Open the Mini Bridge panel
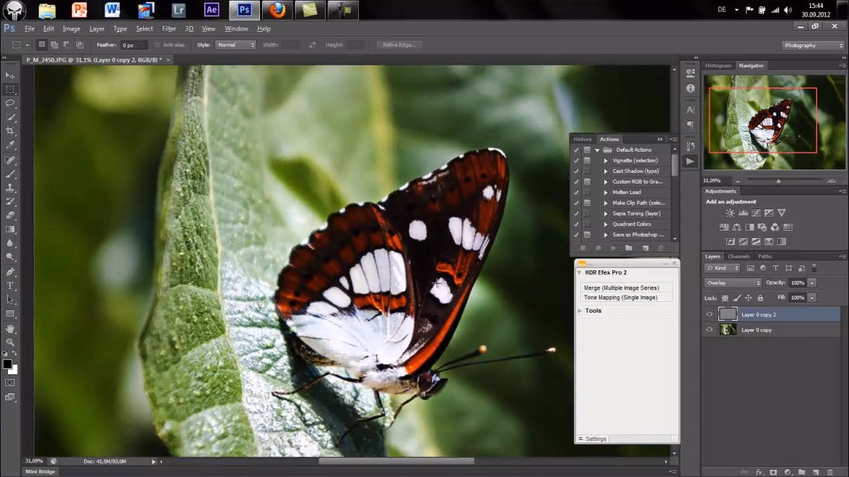This screenshot has width=849, height=477. 40,471
